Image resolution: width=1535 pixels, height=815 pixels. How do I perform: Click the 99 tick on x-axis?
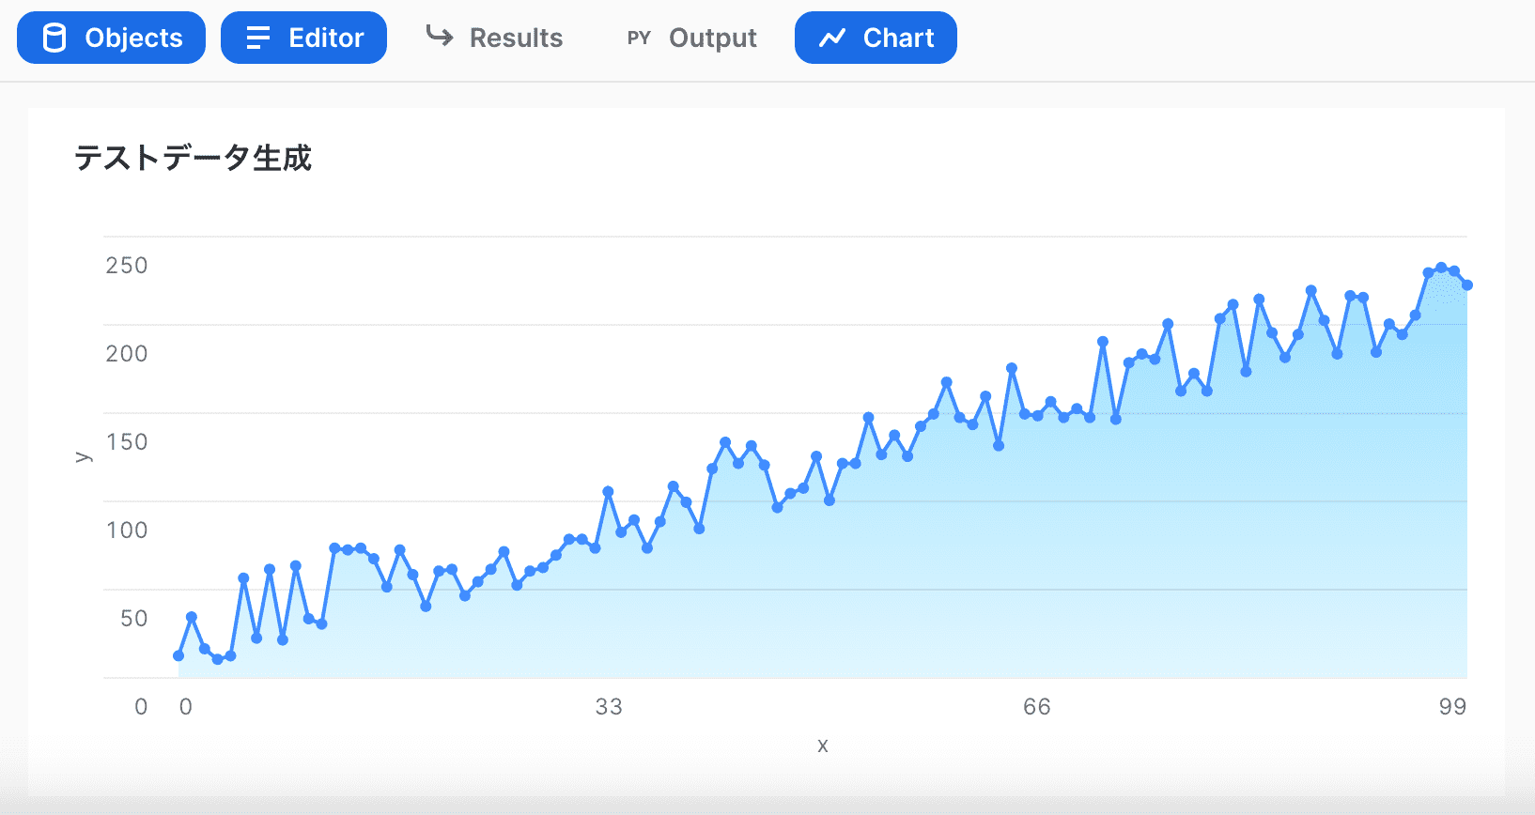tap(1451, 707)
